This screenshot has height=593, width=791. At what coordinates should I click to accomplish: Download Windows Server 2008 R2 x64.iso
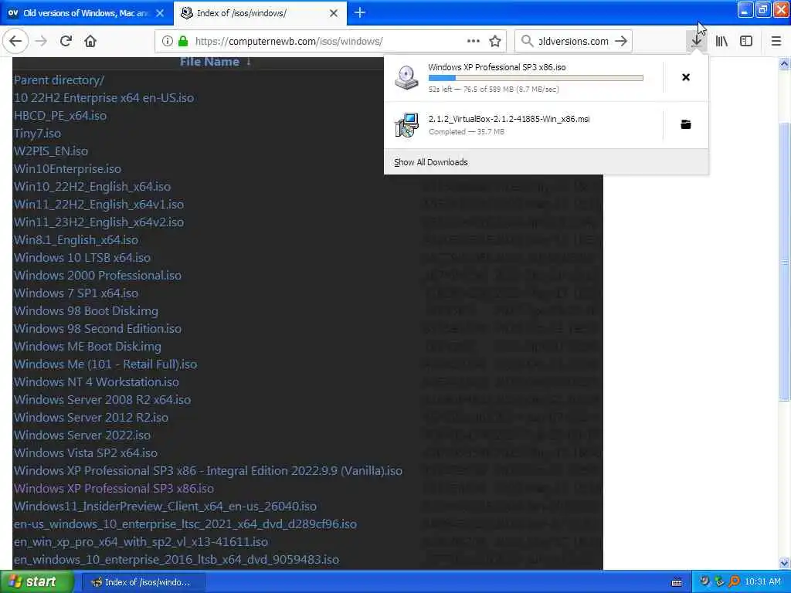pyautogui.click(x=103, y=400)
